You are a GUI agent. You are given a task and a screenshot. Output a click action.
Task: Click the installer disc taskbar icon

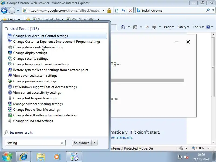[x=74, y=157]
